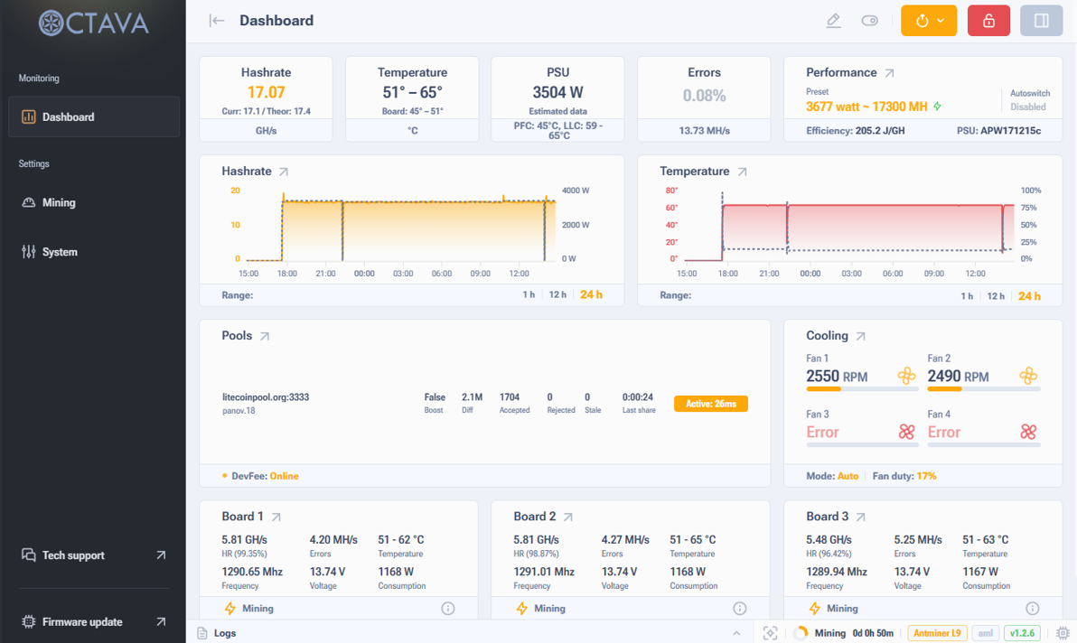1077x643 pixels.
Task: Click Fan 1 speed progress bar
Action: click(x=861, y=389)
